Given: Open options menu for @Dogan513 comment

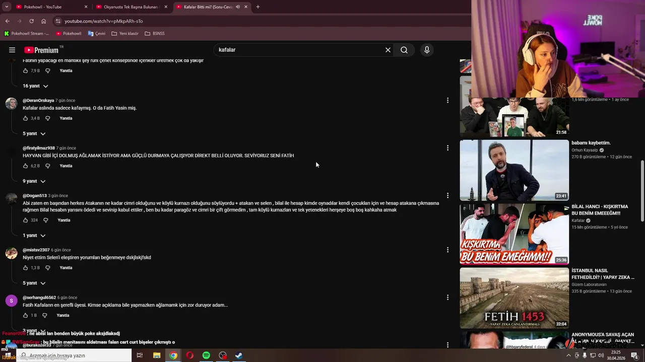Looking at the screenshot, I should click(447, 196).
